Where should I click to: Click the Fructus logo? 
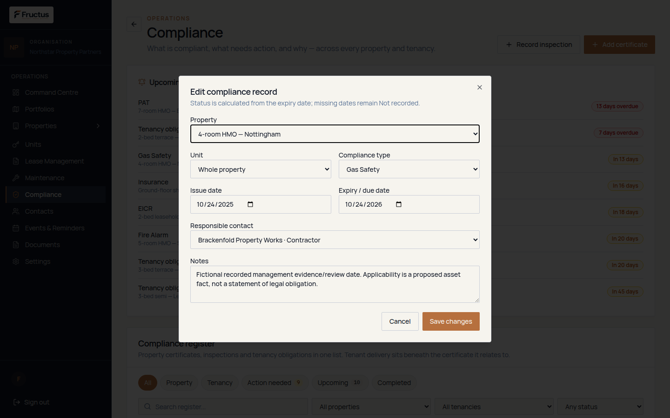tap(31, 15)
